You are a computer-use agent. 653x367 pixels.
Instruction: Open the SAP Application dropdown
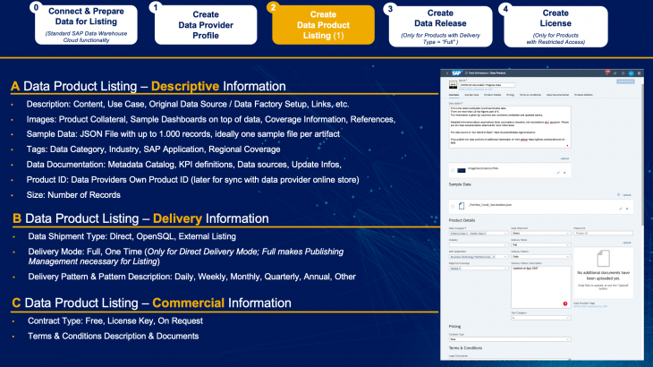[x=478, y=257]
